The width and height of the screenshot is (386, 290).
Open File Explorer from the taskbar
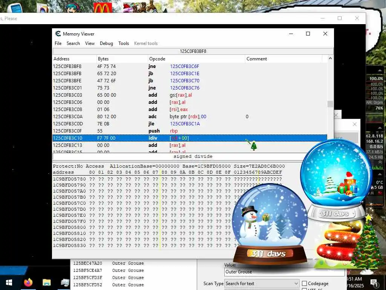[46, 282]
